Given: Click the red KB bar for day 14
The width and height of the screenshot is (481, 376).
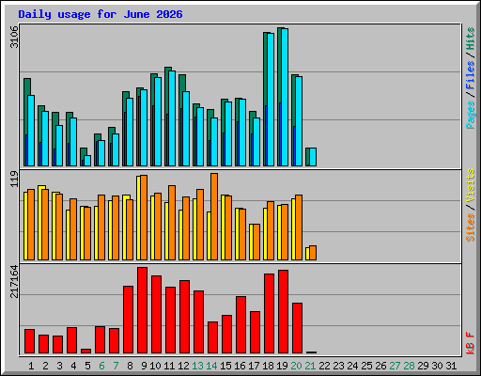Looking at the screenshot, I should click(x=212, y=337).
